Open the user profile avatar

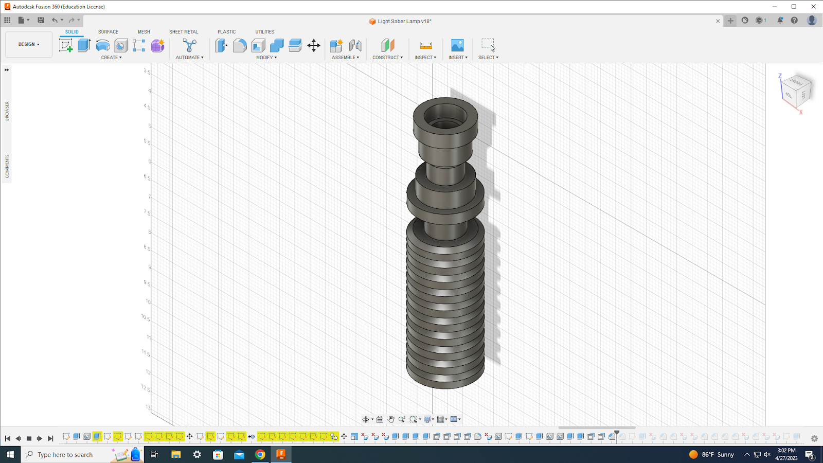point(812,20)
